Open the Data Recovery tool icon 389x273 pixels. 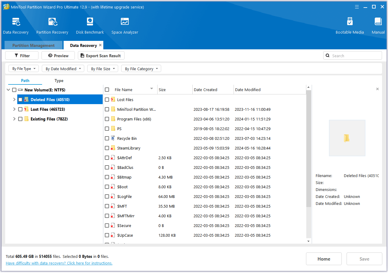[16, 22]
